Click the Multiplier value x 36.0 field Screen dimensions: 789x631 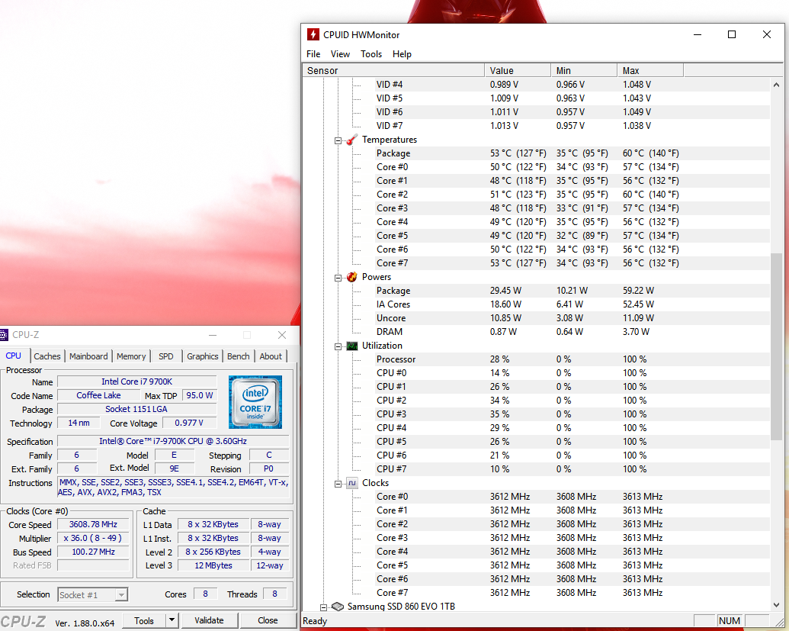93,539
